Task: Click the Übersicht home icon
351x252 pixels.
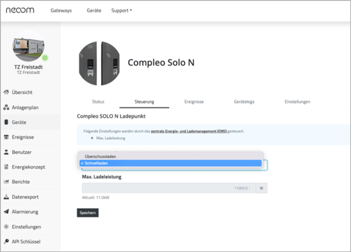Action: [x=6, y=92]
